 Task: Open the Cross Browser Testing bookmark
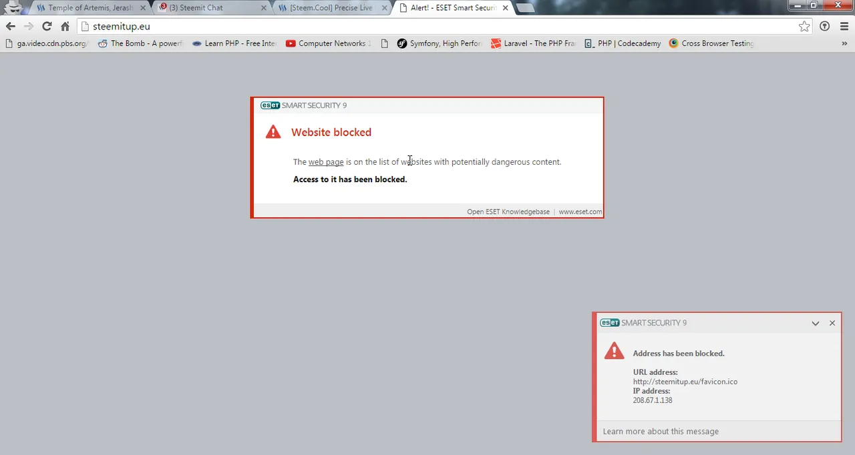[711, 43]
